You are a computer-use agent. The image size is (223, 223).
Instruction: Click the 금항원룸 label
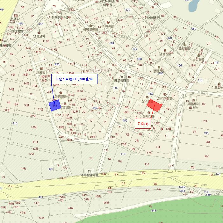(198, 59)
